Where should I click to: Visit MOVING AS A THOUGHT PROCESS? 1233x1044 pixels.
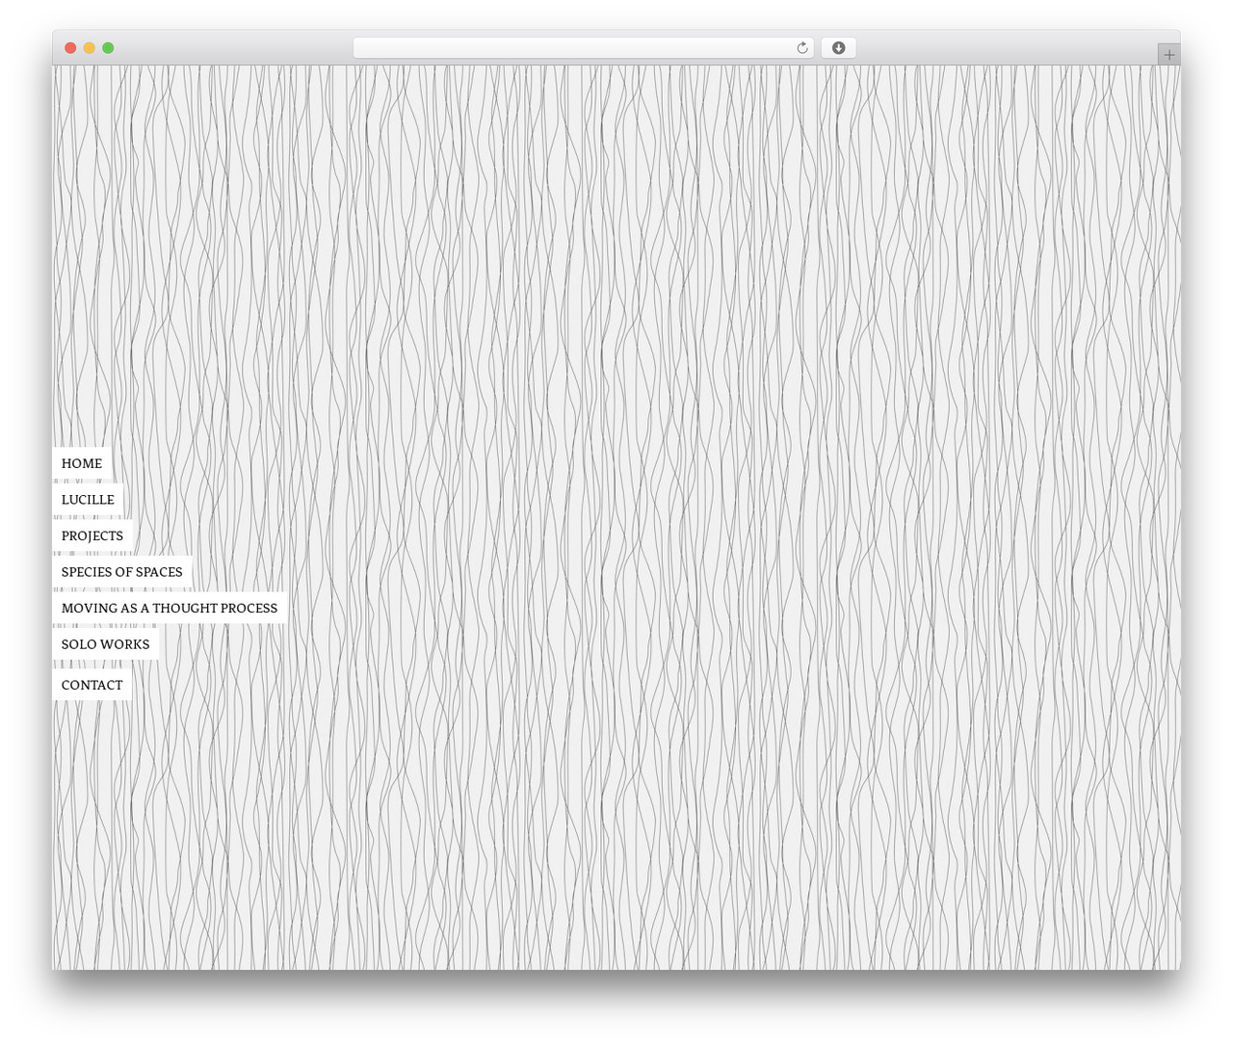pyautogui.click(x=169, y=608)
